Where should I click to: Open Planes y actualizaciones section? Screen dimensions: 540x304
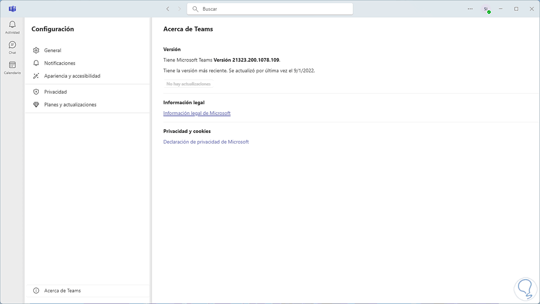pyautogui.click(x=87, y=104)
